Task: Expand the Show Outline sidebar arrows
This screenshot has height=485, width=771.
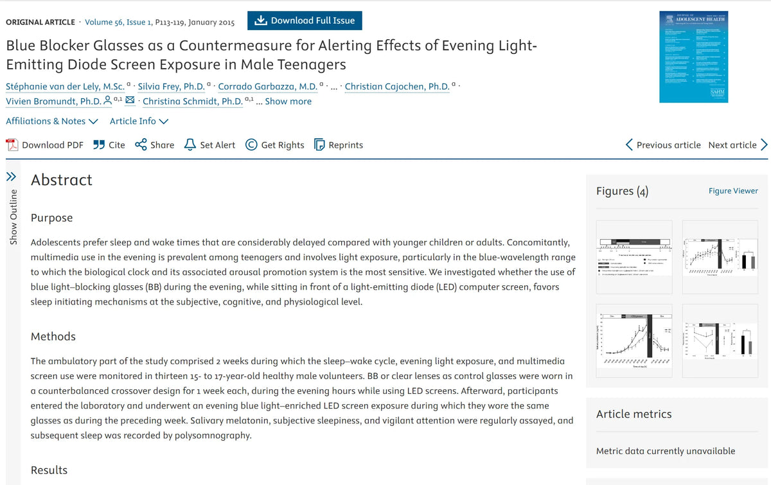Action: coord(12,177)
